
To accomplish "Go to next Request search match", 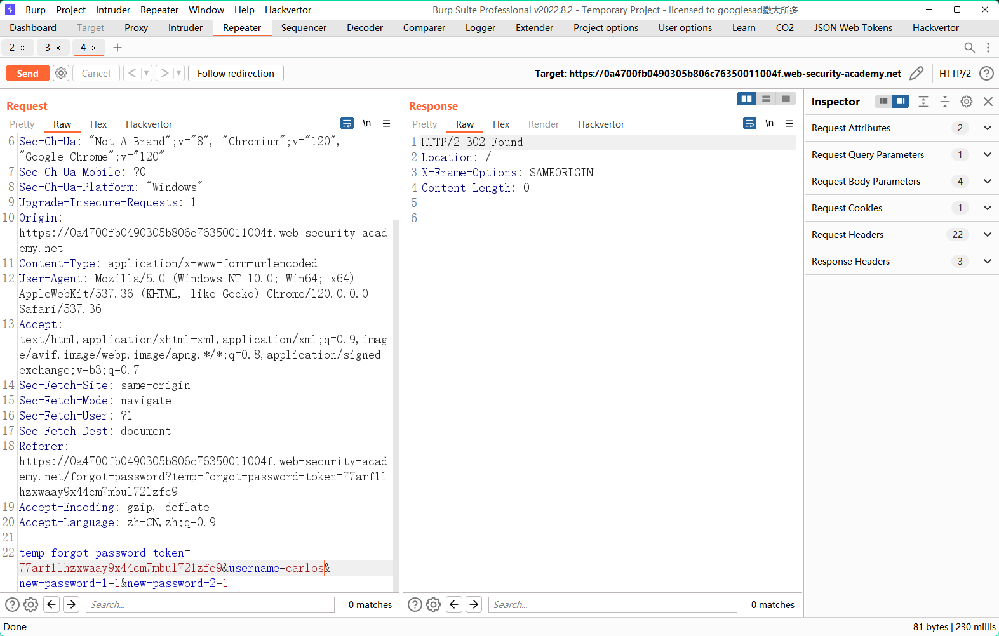I will click(72, 604).
